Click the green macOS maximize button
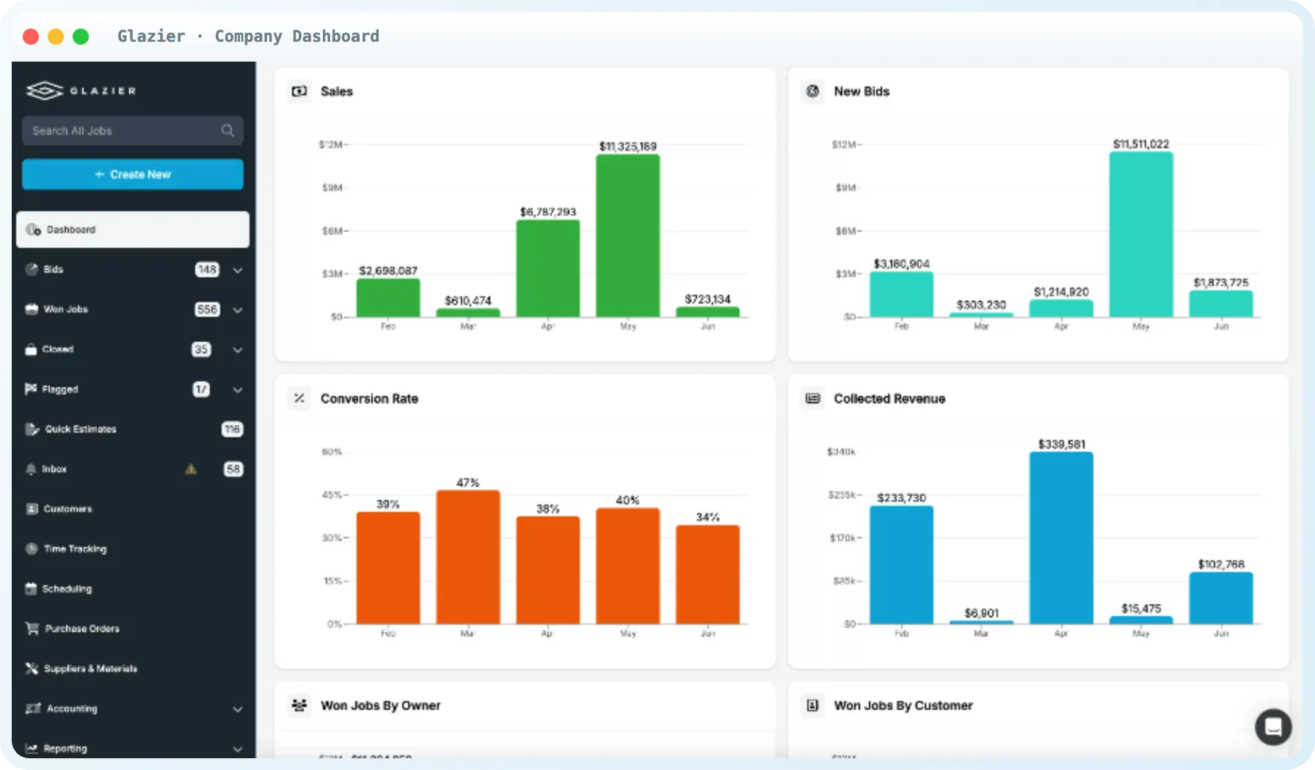 [x=81, y=36]
